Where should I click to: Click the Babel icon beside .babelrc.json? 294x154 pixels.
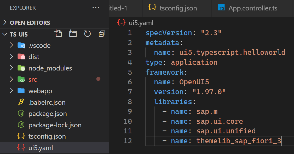point(21,102)
